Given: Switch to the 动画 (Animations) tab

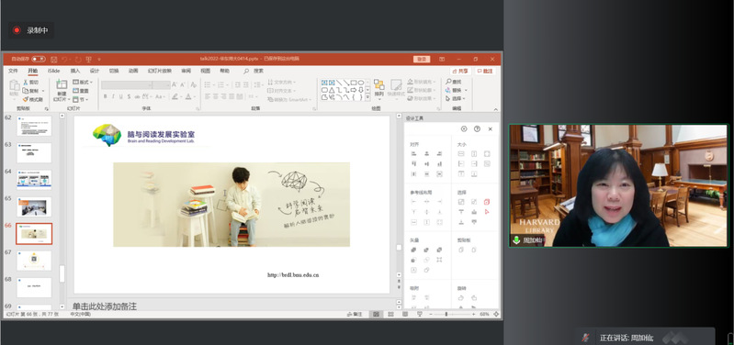Looking at the screenshot, I should coord(133,71).
